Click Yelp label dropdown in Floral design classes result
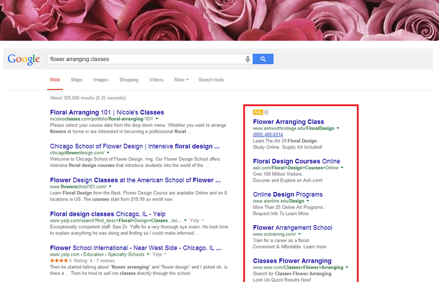The height and width of the screenshot is (282, 439). pos(197,220)
